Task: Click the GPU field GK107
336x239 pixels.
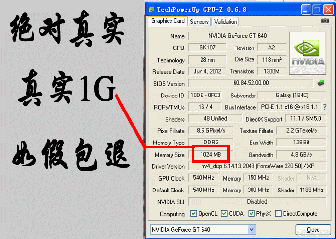Action: click(x=207, y=48)
